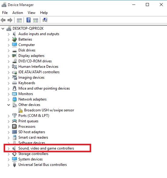Click the Human Interface Devices icon
The width and height of the screenshot is (167, 178).
[x=14, y=67]
